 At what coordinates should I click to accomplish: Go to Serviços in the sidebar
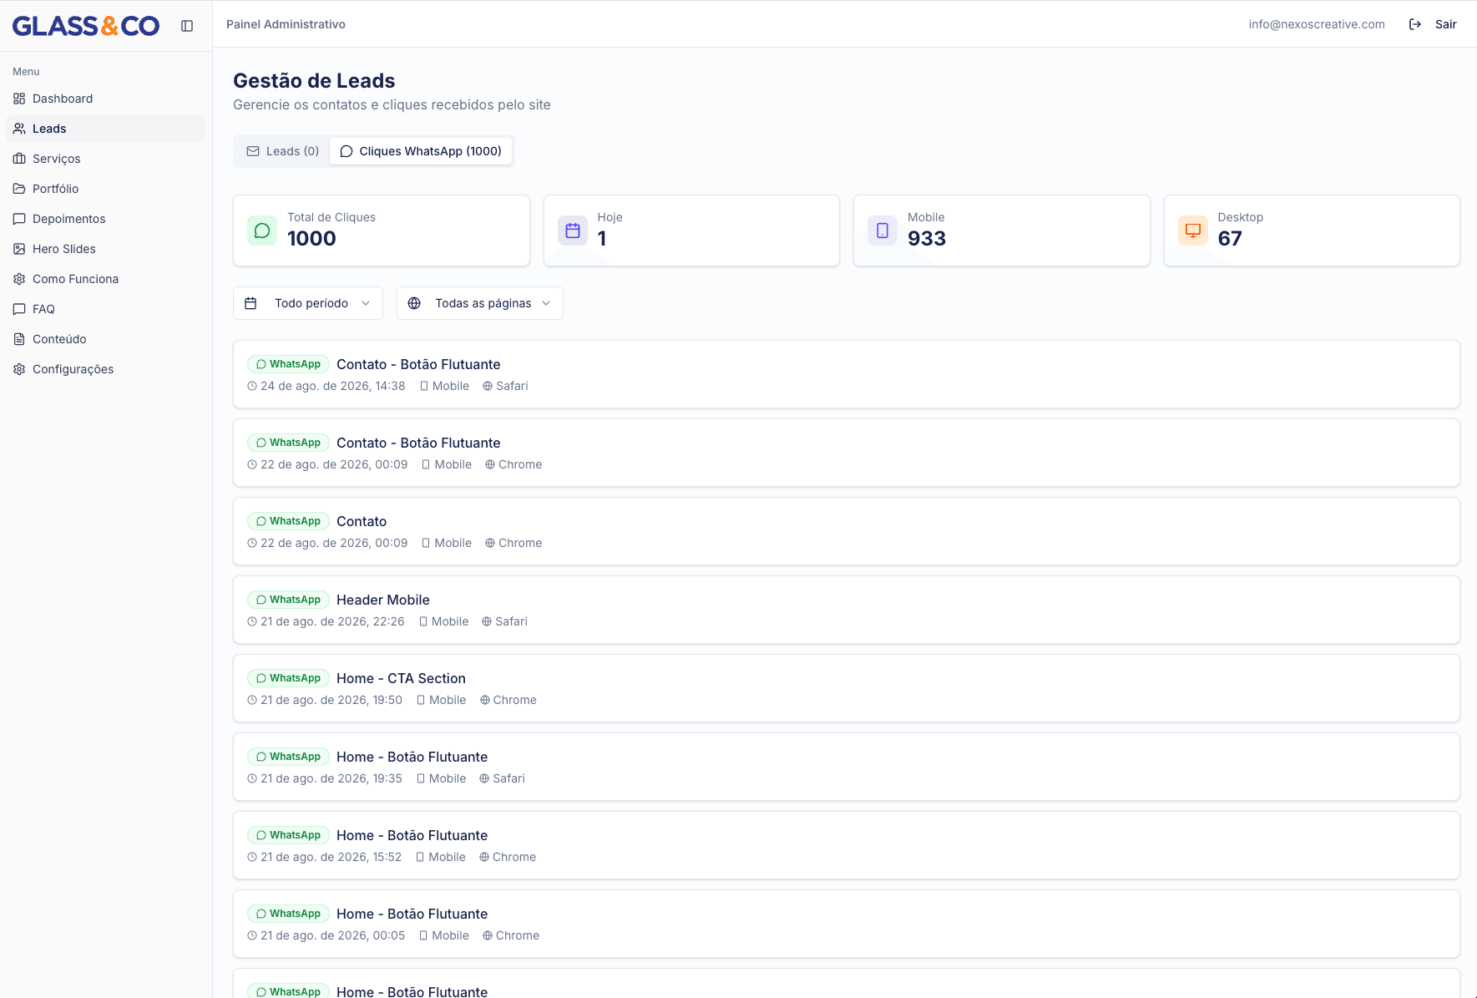(x=105, y=159)
